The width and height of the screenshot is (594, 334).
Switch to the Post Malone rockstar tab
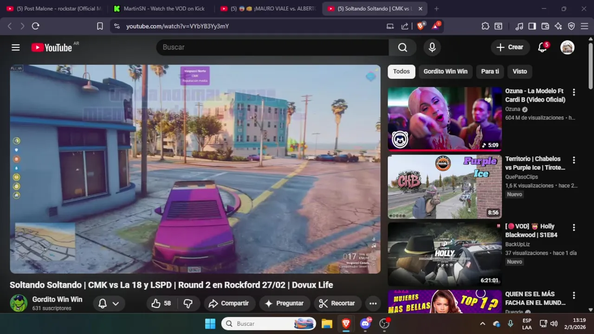point(54,9)
